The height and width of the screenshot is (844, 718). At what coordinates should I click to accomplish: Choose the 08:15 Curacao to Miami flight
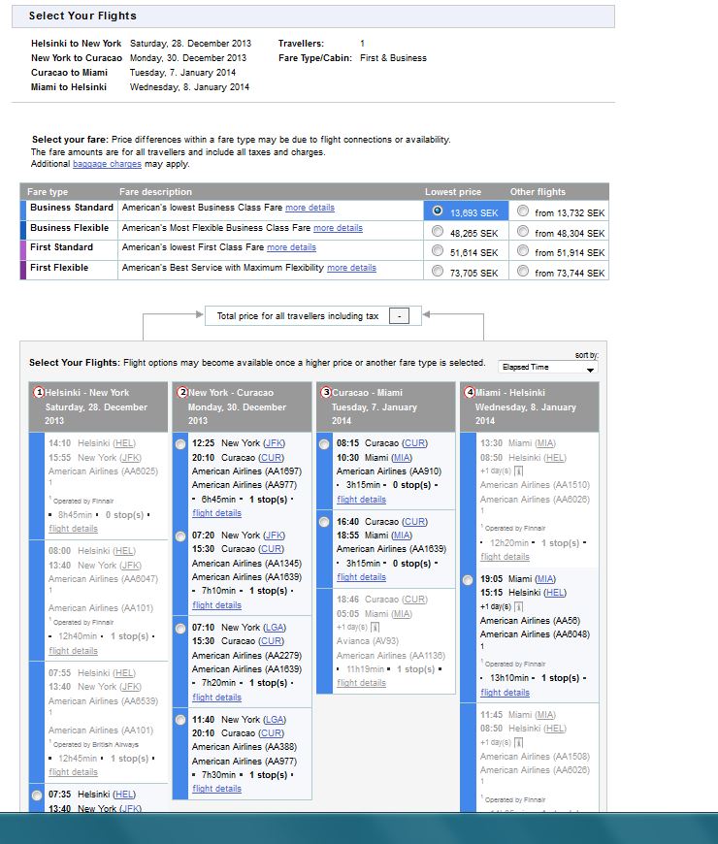(x=324, y=444)
